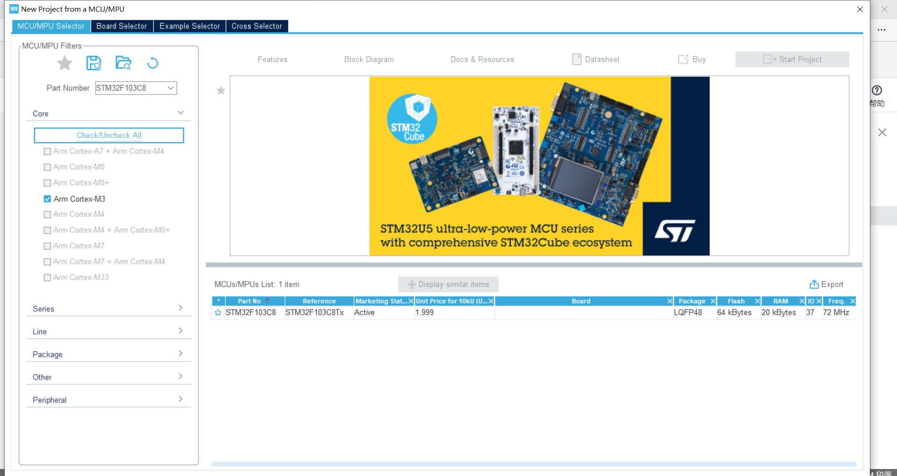
Task: Remove the Freq. column with X
Action: click(x=853, y=301)
